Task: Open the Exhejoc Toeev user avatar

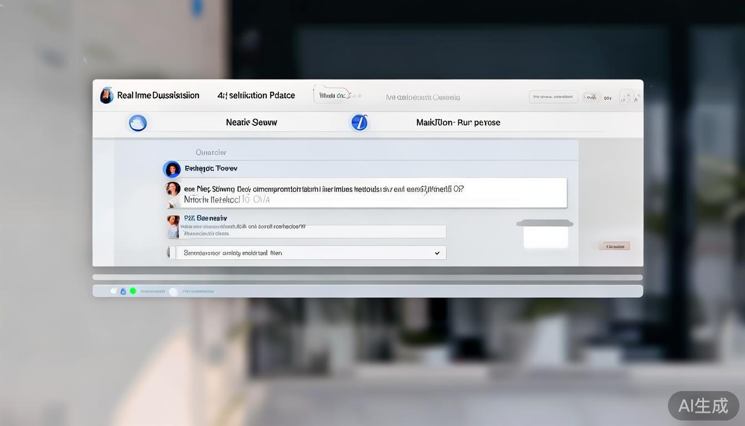Action: click(172, 169)
